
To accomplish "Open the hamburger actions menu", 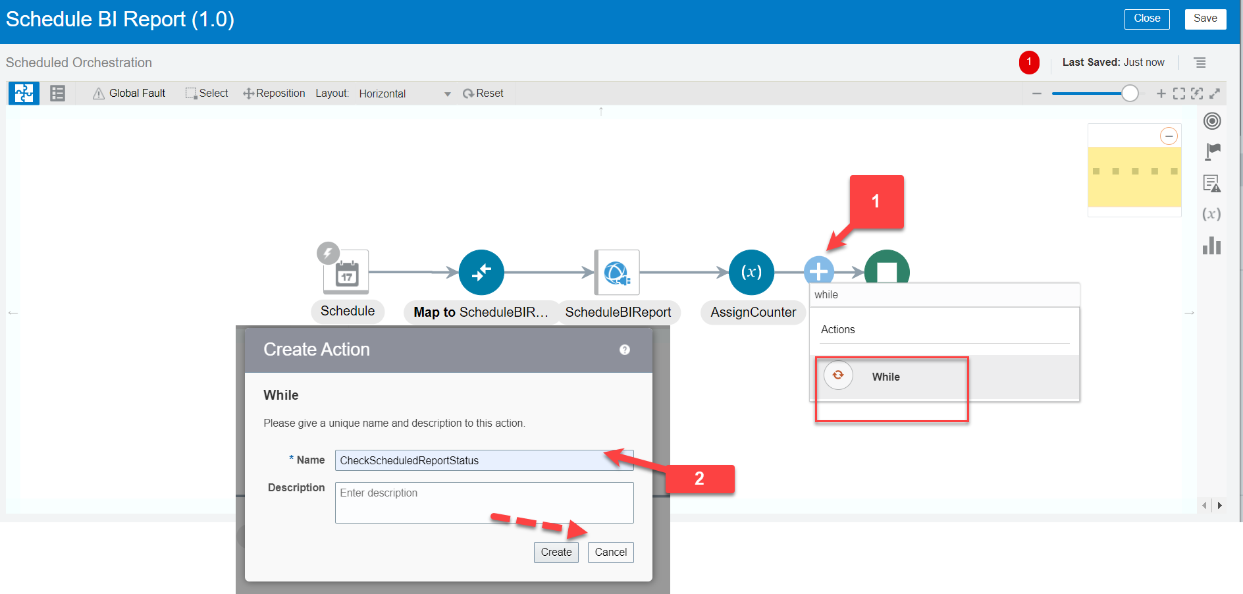I will 1200,63.
